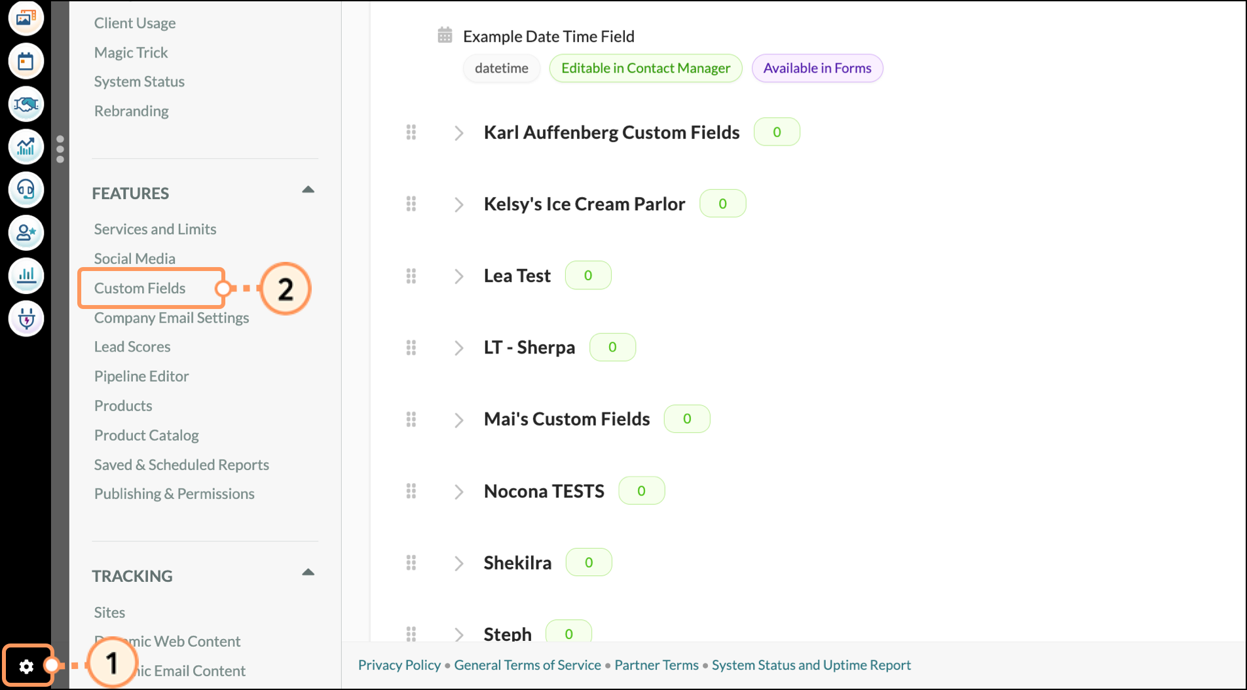Expand the Steph group

tap(459, 634)
